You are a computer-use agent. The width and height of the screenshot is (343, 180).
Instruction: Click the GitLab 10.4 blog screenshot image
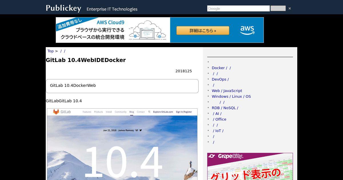(122, 144)
